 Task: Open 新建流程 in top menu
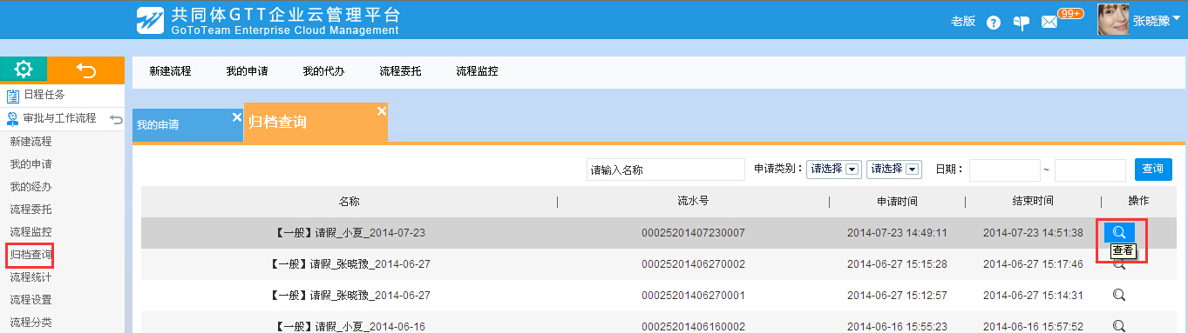170,71
